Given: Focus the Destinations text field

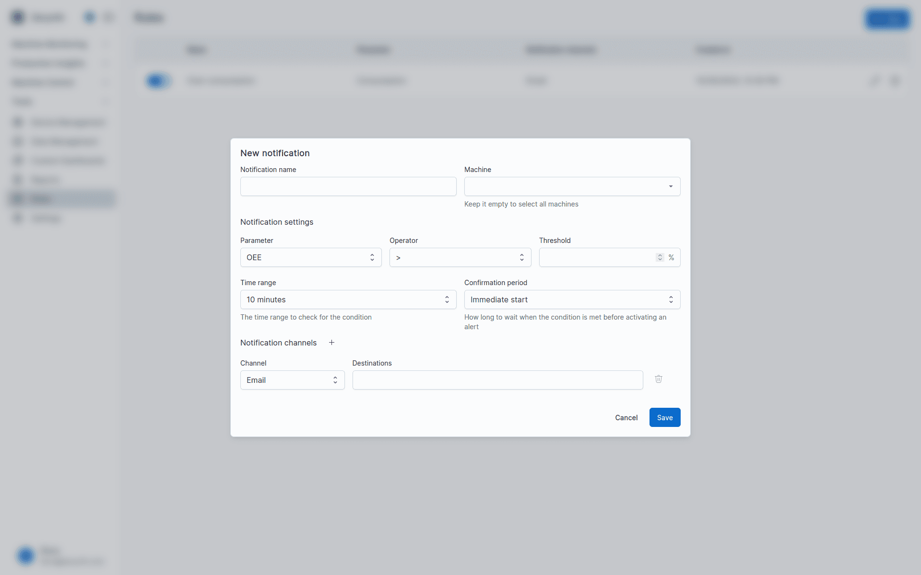Looking at the screenshot, I should pos(497,380).
